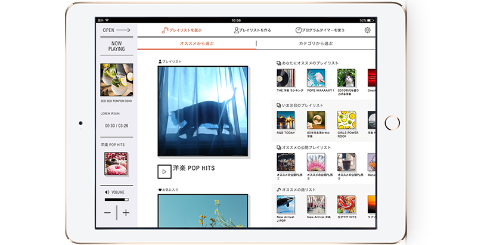
Task: Select the R&B TODAY playlist cover
Action: coord(286,120)
